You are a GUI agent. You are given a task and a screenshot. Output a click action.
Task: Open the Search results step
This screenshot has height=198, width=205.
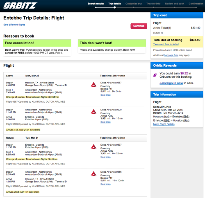(x=96, y=4)
